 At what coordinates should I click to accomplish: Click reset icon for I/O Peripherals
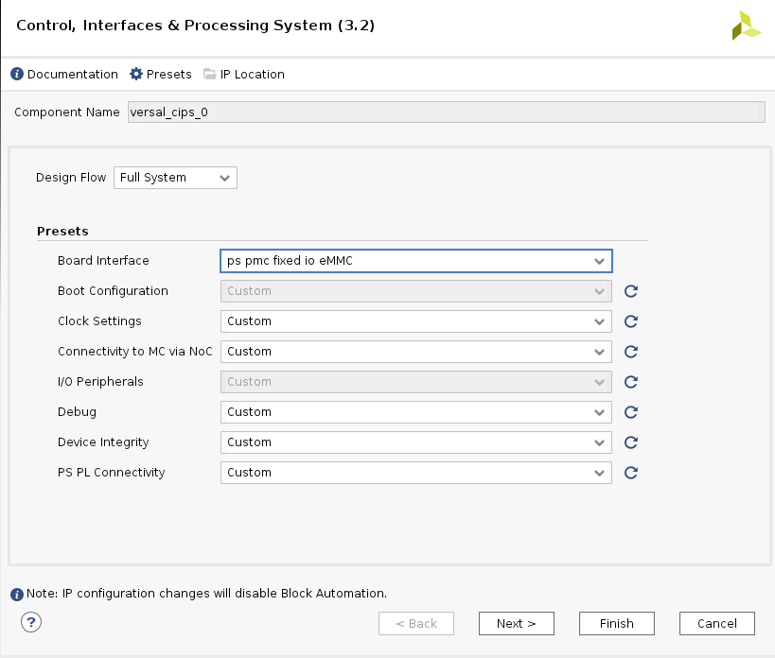[x=631, y=382]
